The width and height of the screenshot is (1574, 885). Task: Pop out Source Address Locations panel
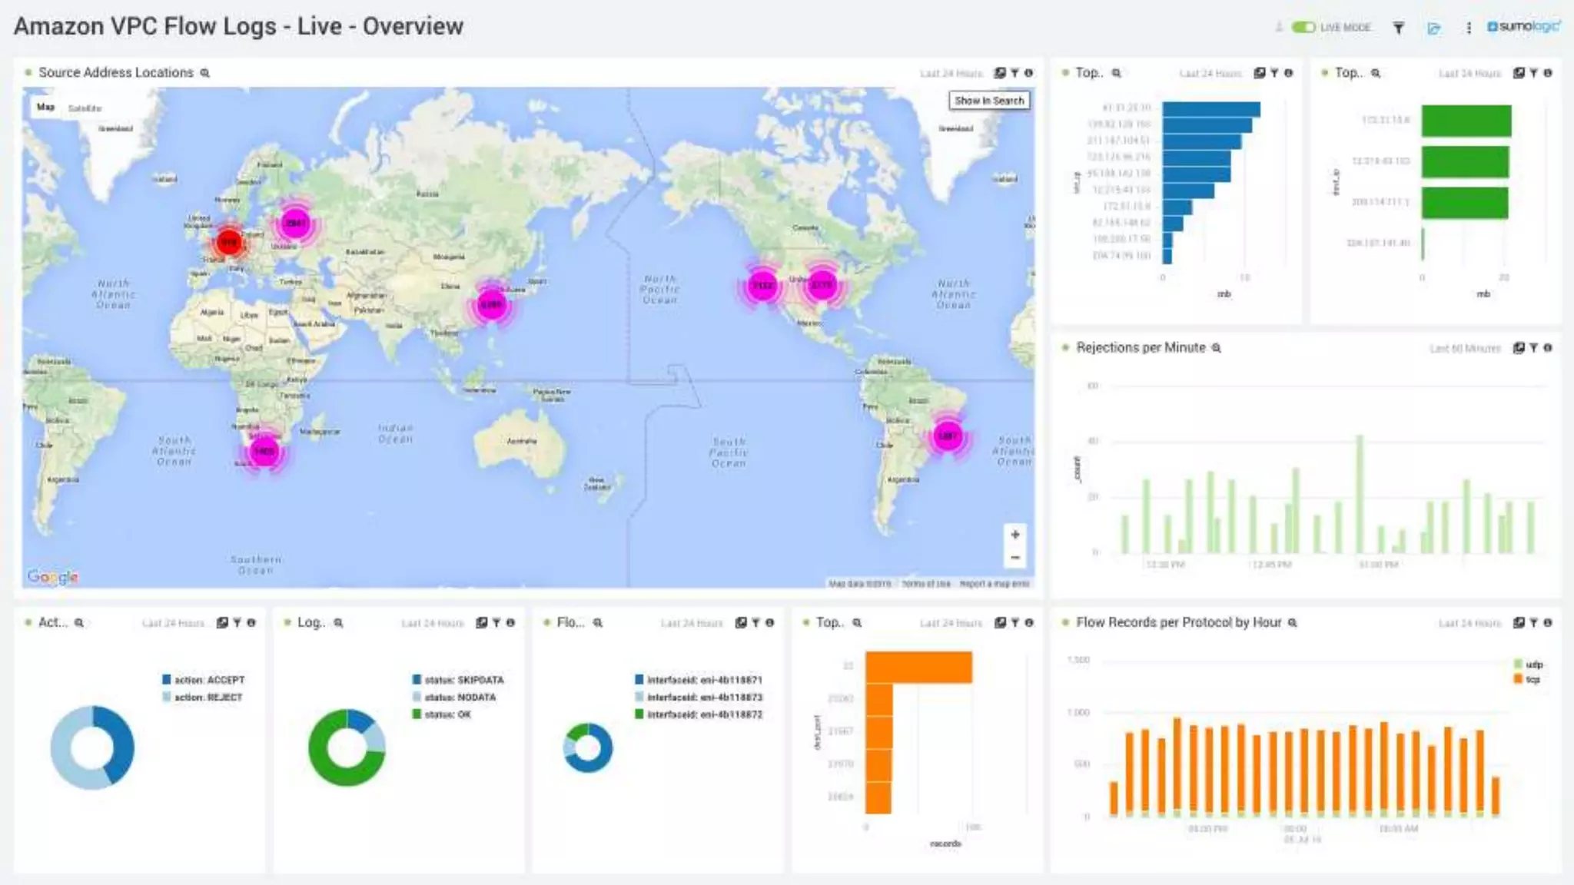[x=1000, y=73]
